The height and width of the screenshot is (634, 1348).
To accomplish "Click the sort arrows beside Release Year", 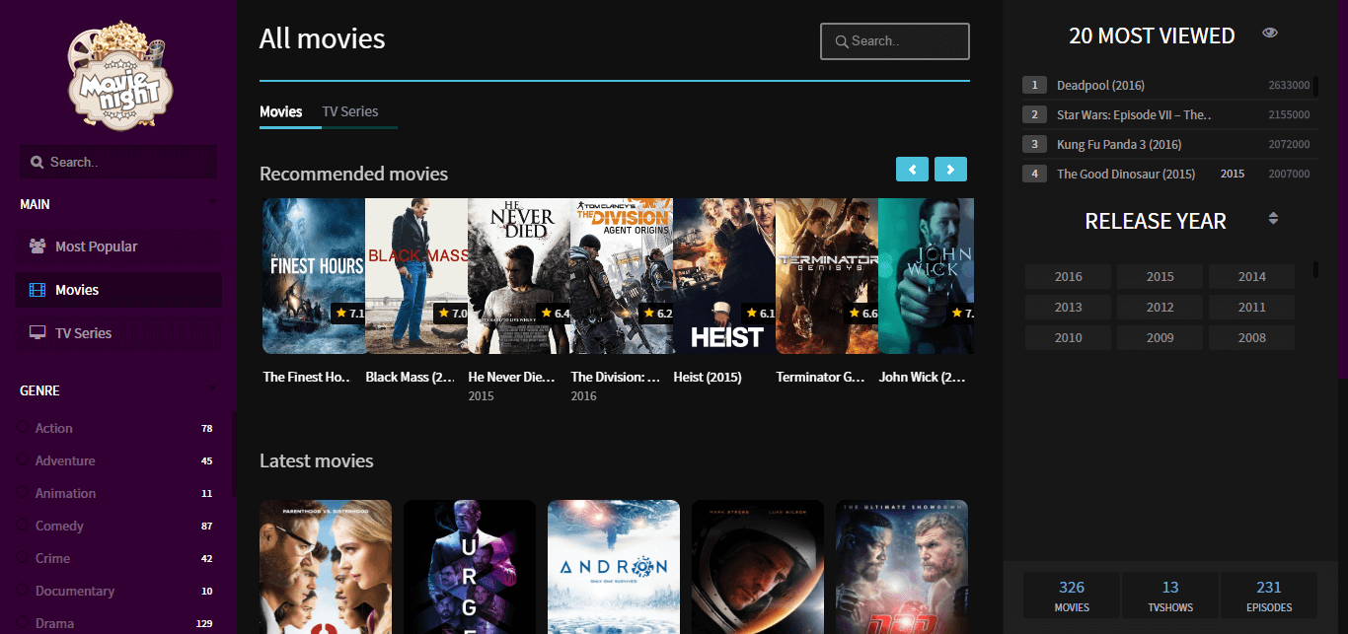I will point(1273,218).
